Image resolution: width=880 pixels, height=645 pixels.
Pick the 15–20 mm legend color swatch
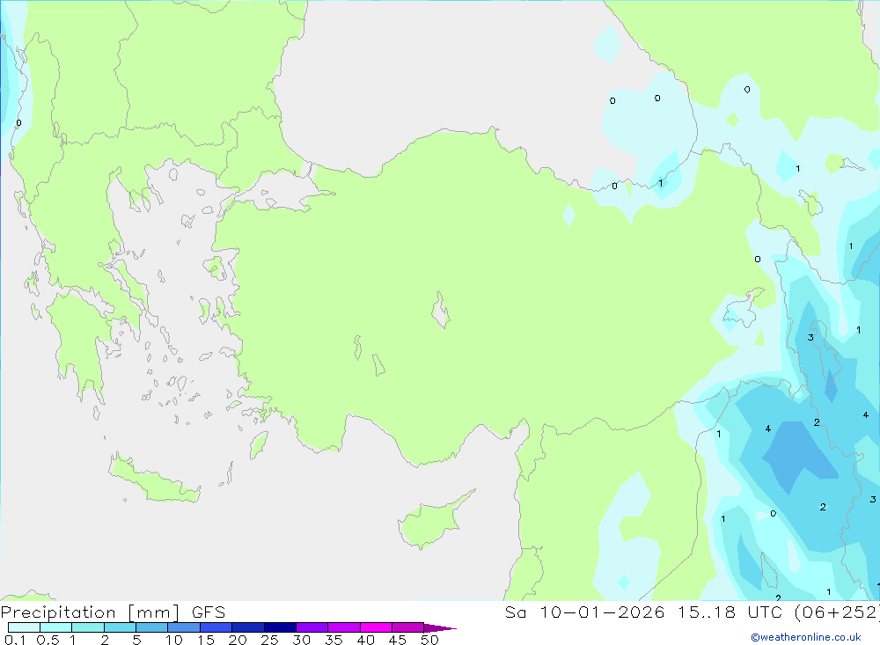click(216, 627)
